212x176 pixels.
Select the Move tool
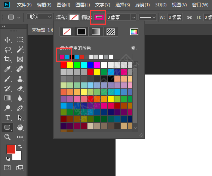point(7,40)
